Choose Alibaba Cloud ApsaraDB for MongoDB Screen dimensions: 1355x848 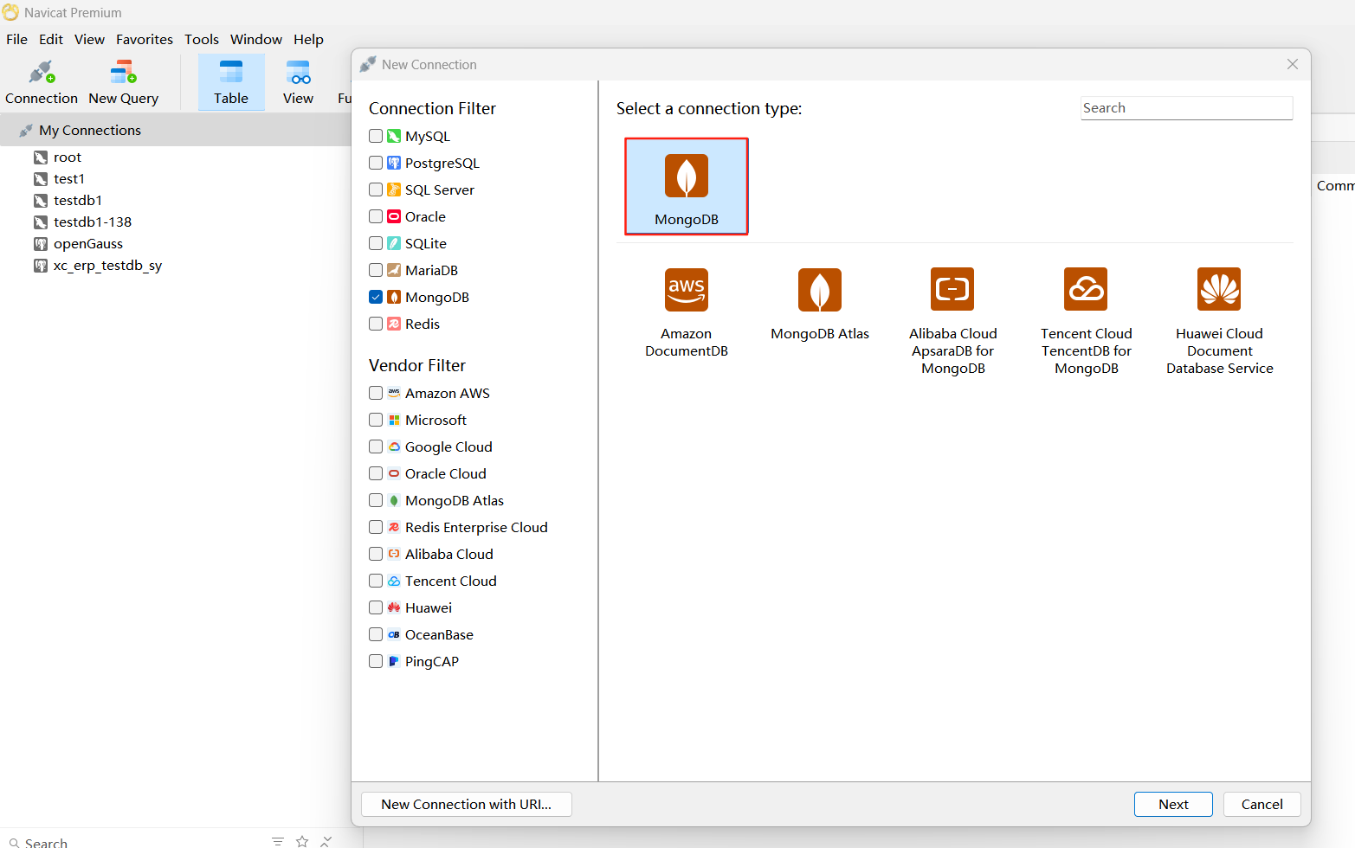pyautogui.click(x=953, y=322)
